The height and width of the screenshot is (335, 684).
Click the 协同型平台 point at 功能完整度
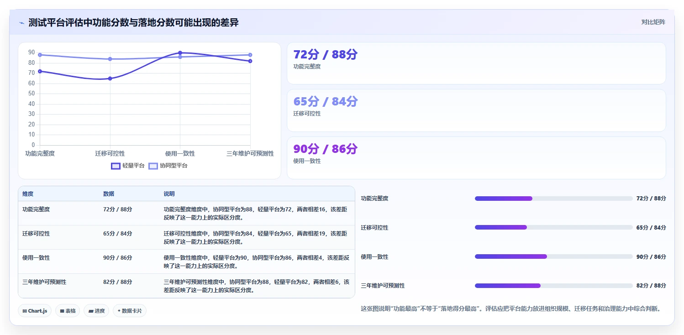click(40, 55)
